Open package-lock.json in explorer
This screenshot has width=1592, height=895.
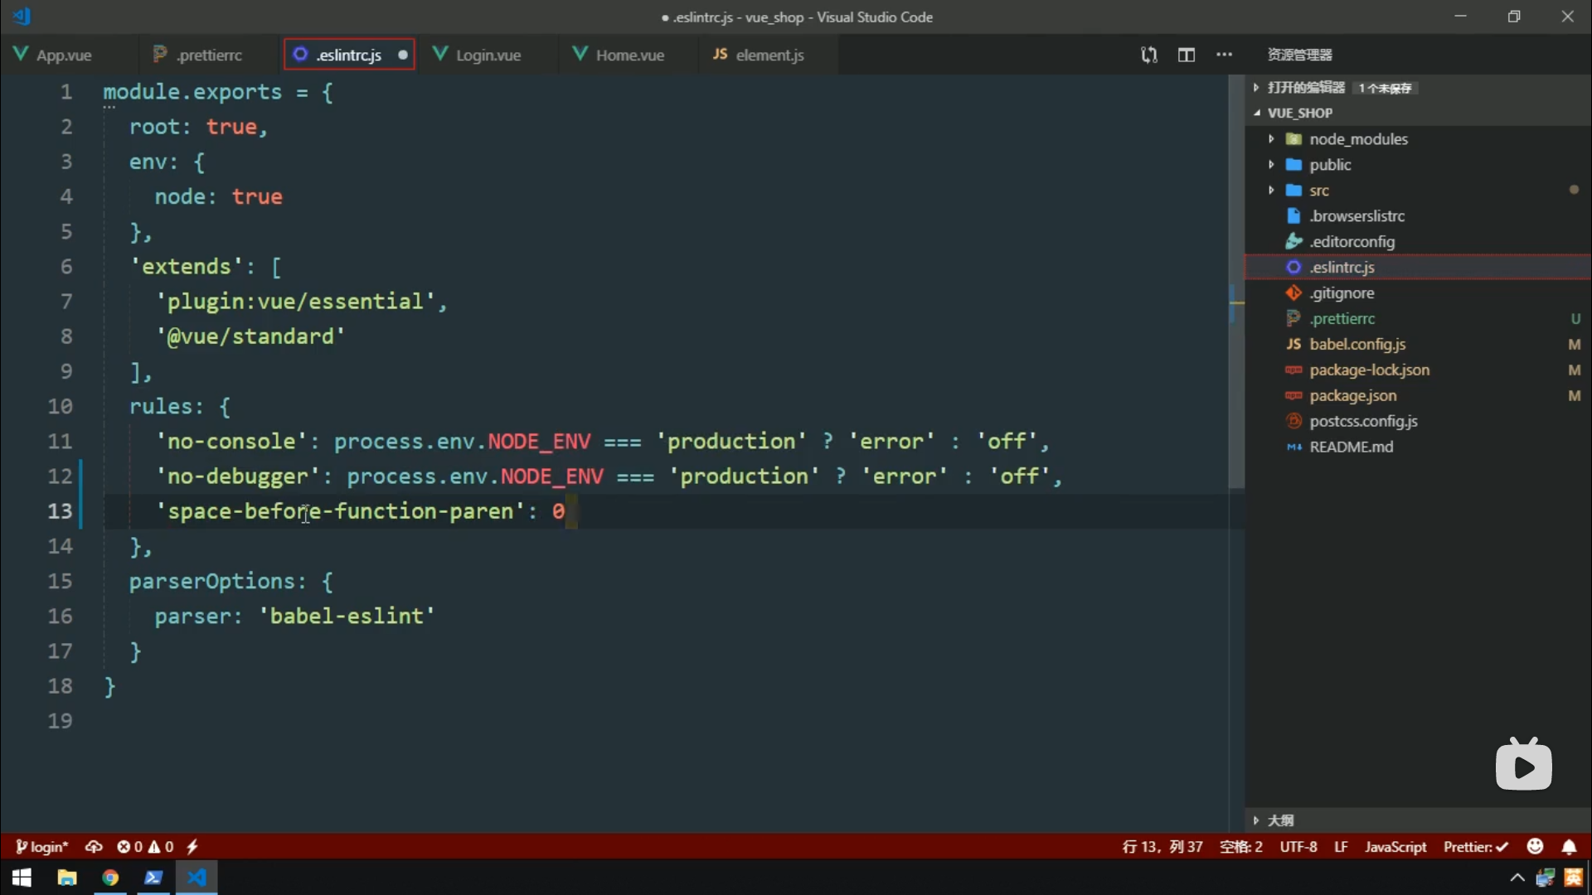[x=1369, y=370]
